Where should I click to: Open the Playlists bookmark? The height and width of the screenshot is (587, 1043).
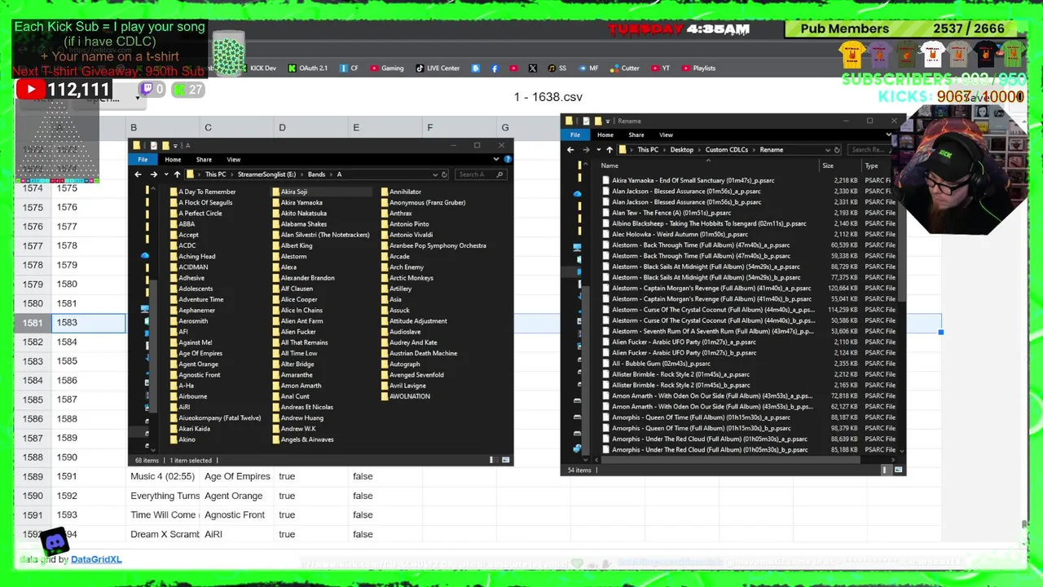(x=698, y=68)
